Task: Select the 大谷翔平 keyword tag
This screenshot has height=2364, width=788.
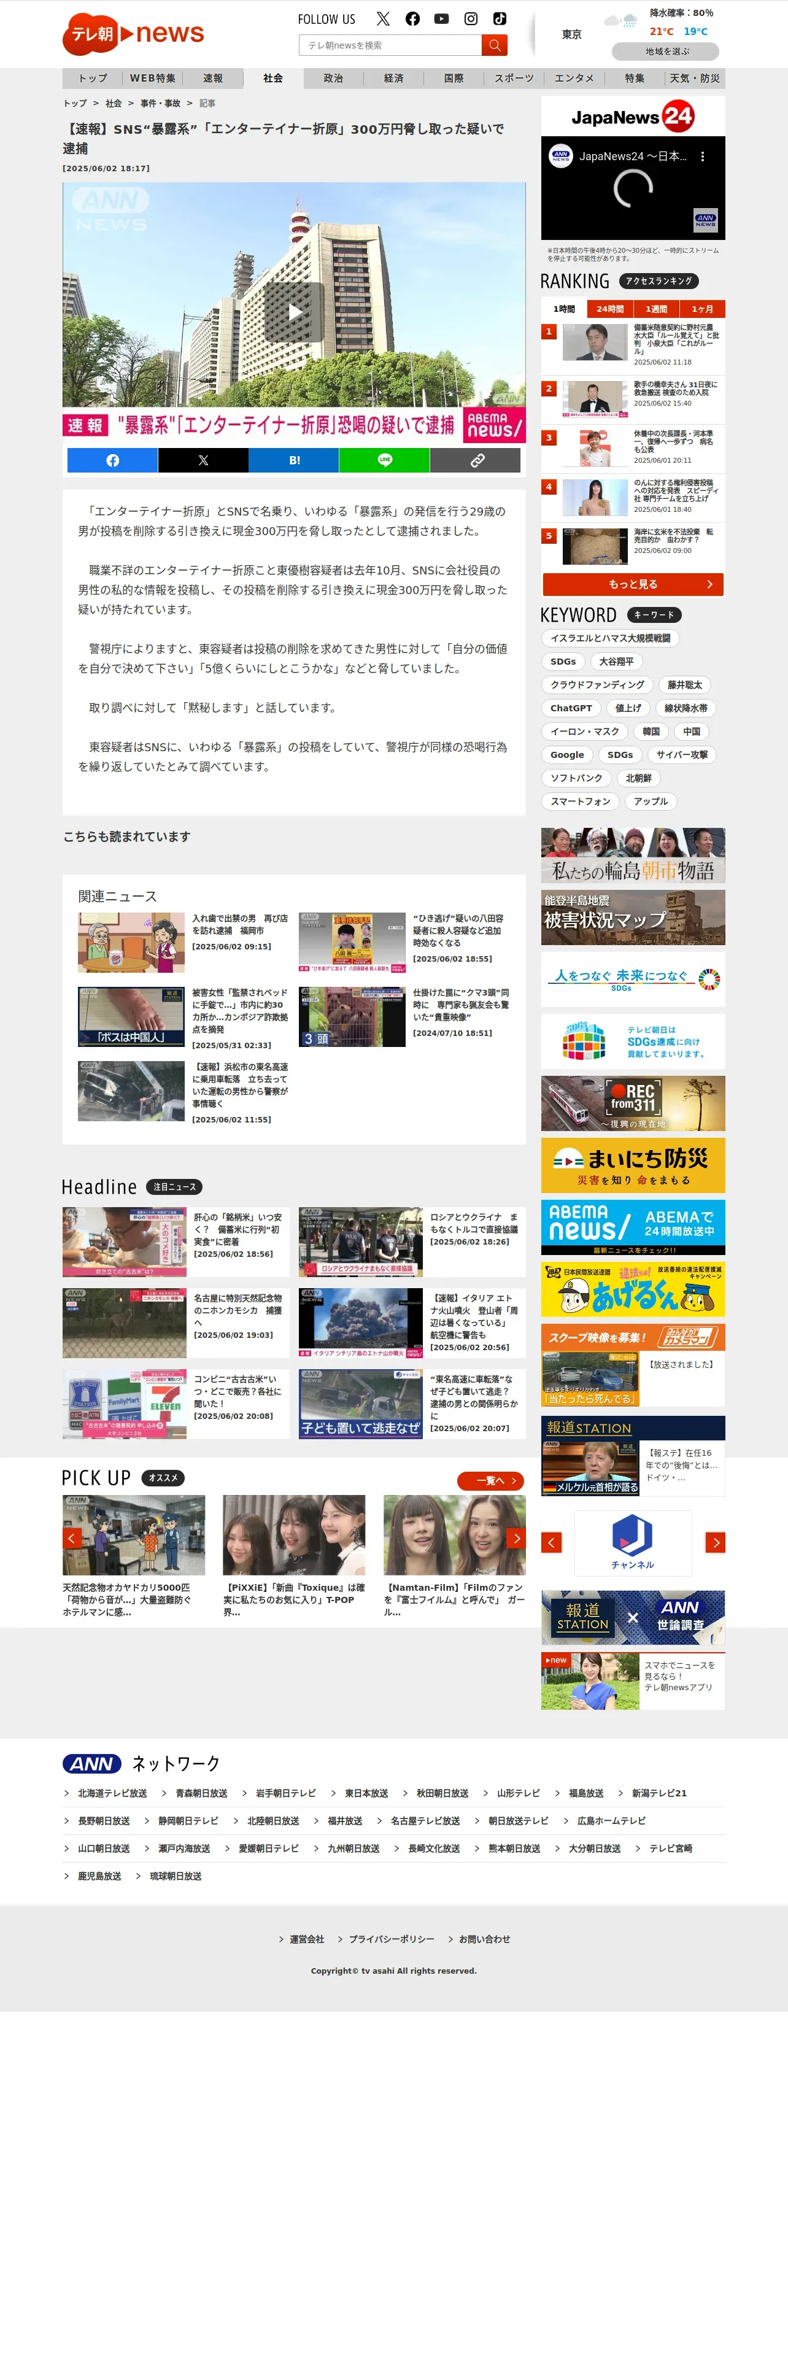Action: (616, 662)
